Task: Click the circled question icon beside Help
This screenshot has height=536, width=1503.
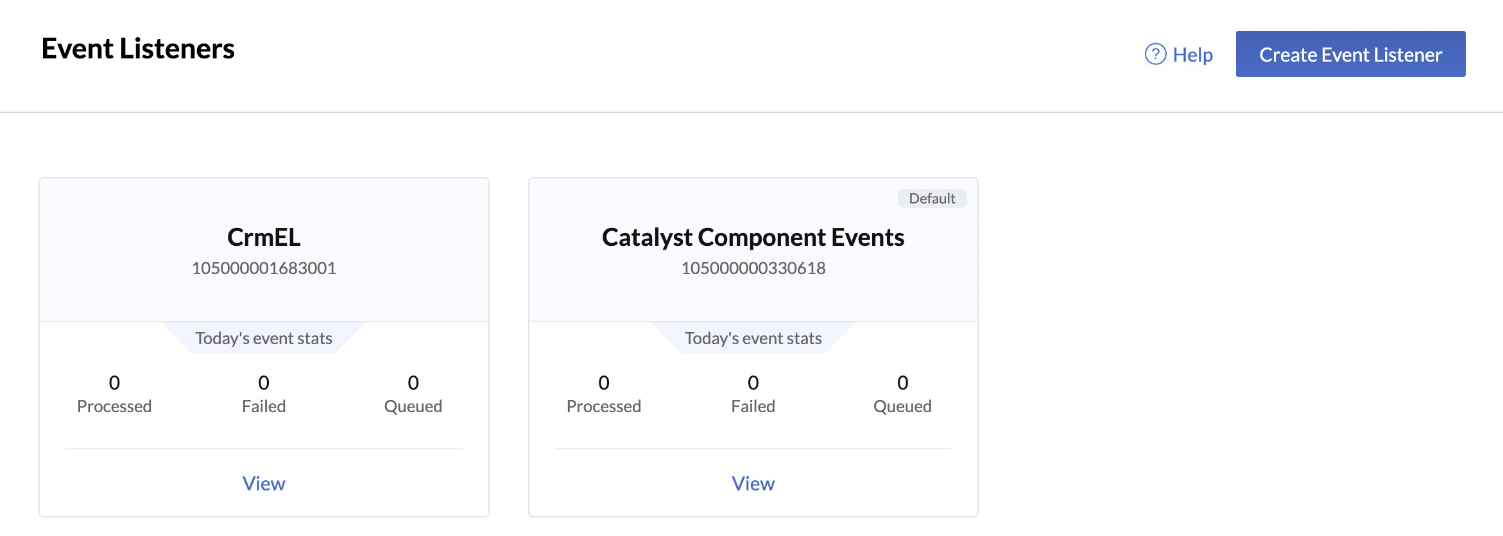Action: [x=1155, y=55]
